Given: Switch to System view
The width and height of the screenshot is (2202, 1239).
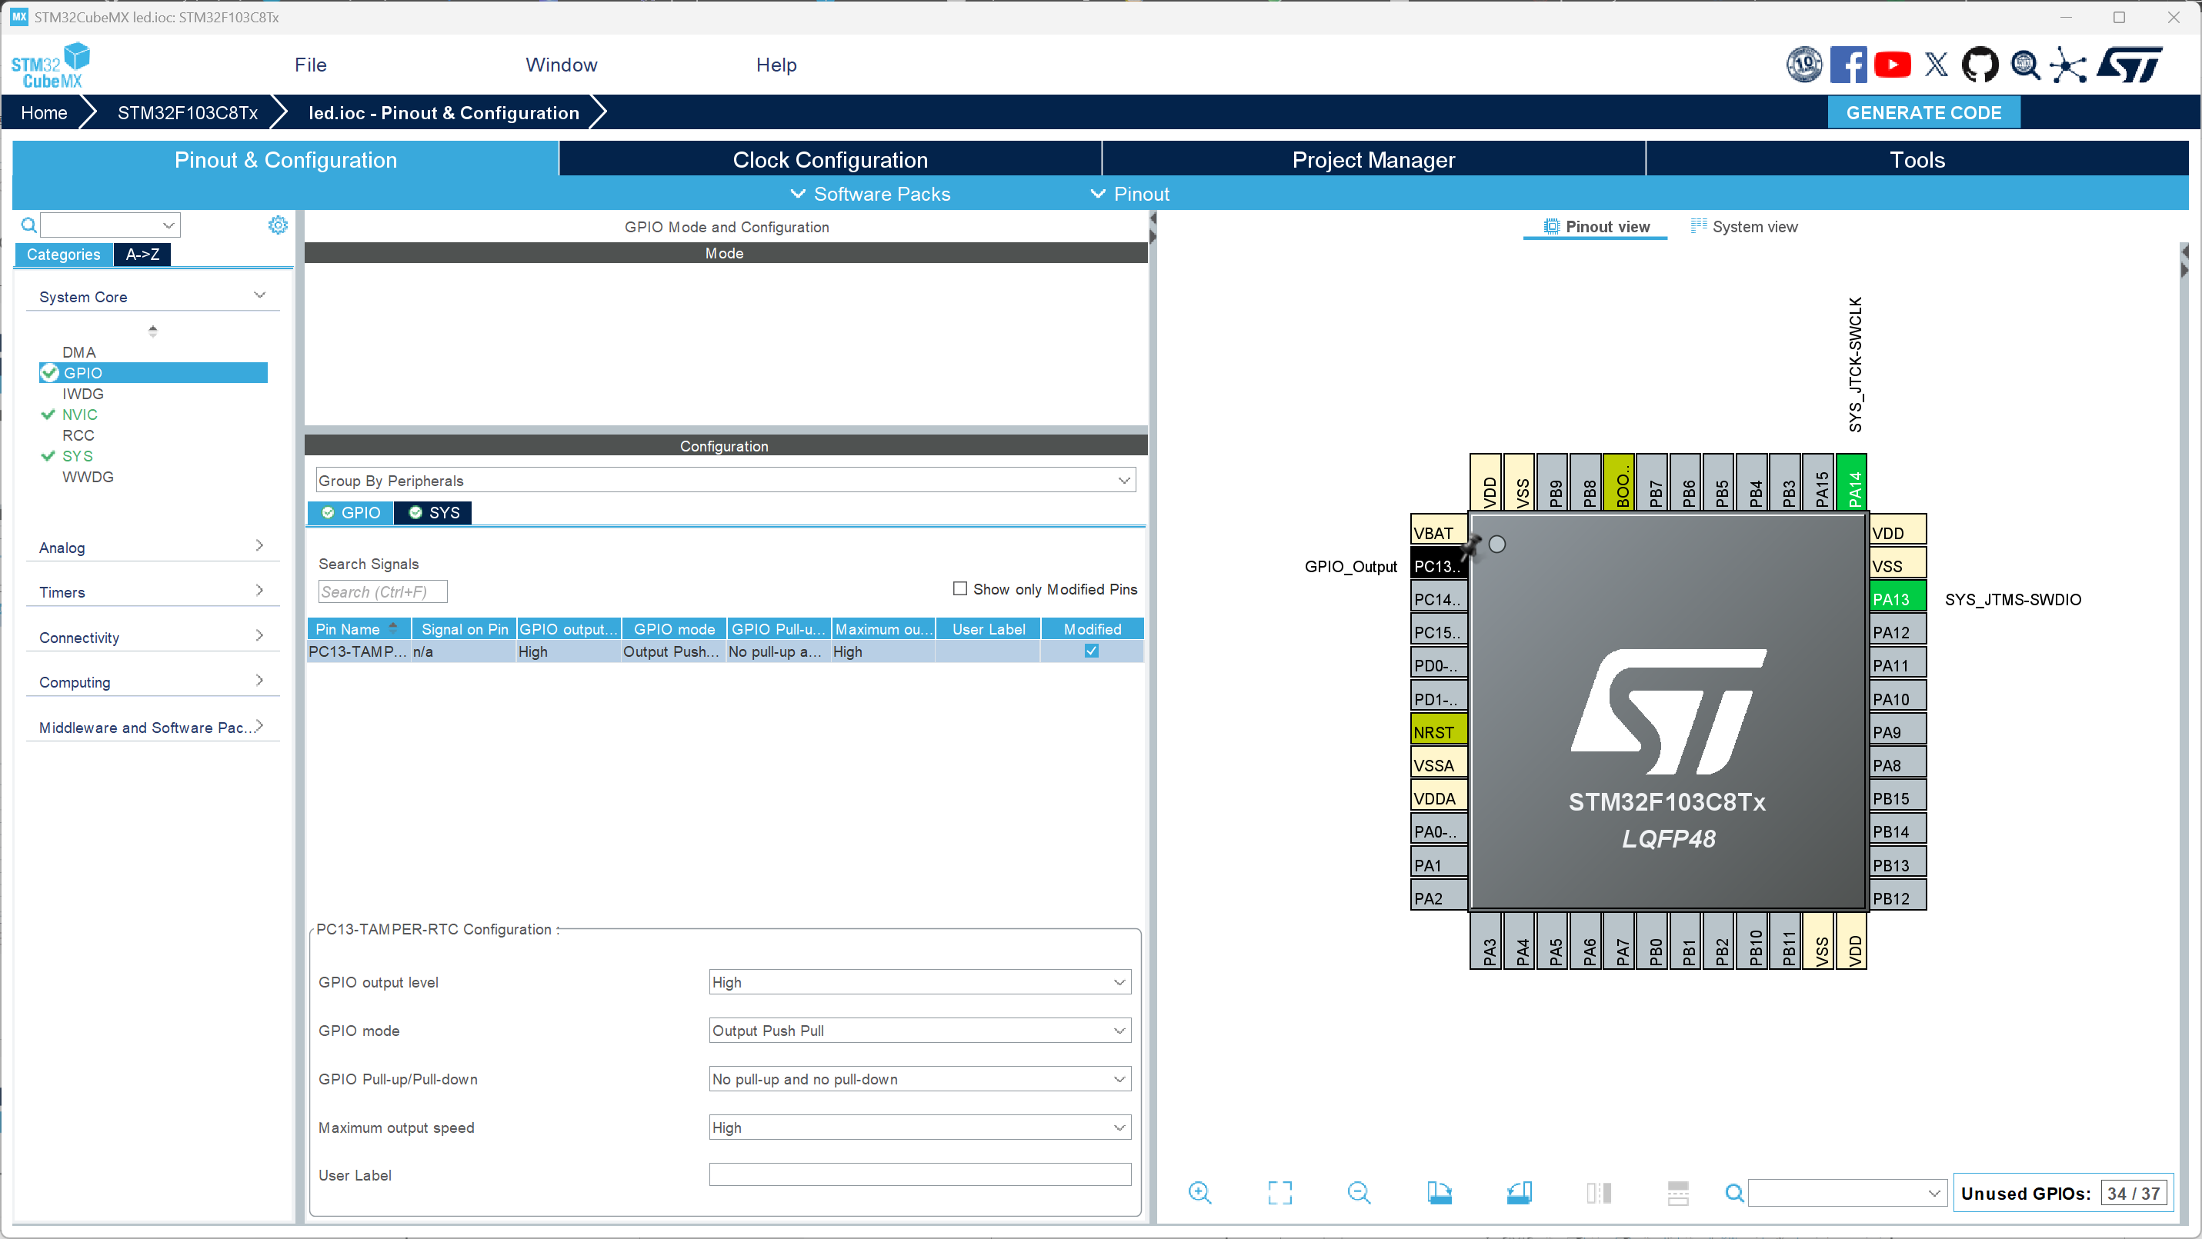Looking at the screenshot, I should point(1743,226).
